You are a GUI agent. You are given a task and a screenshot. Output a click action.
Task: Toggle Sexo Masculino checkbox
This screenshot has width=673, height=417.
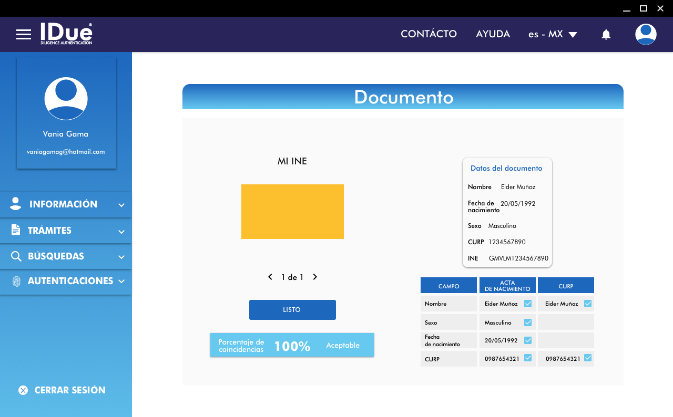[528, 322]
